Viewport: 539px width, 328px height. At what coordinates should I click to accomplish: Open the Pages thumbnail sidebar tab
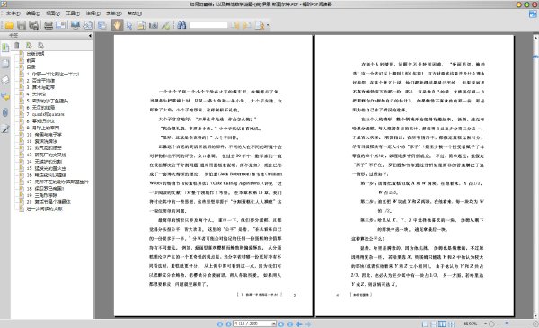click(5, 64)
